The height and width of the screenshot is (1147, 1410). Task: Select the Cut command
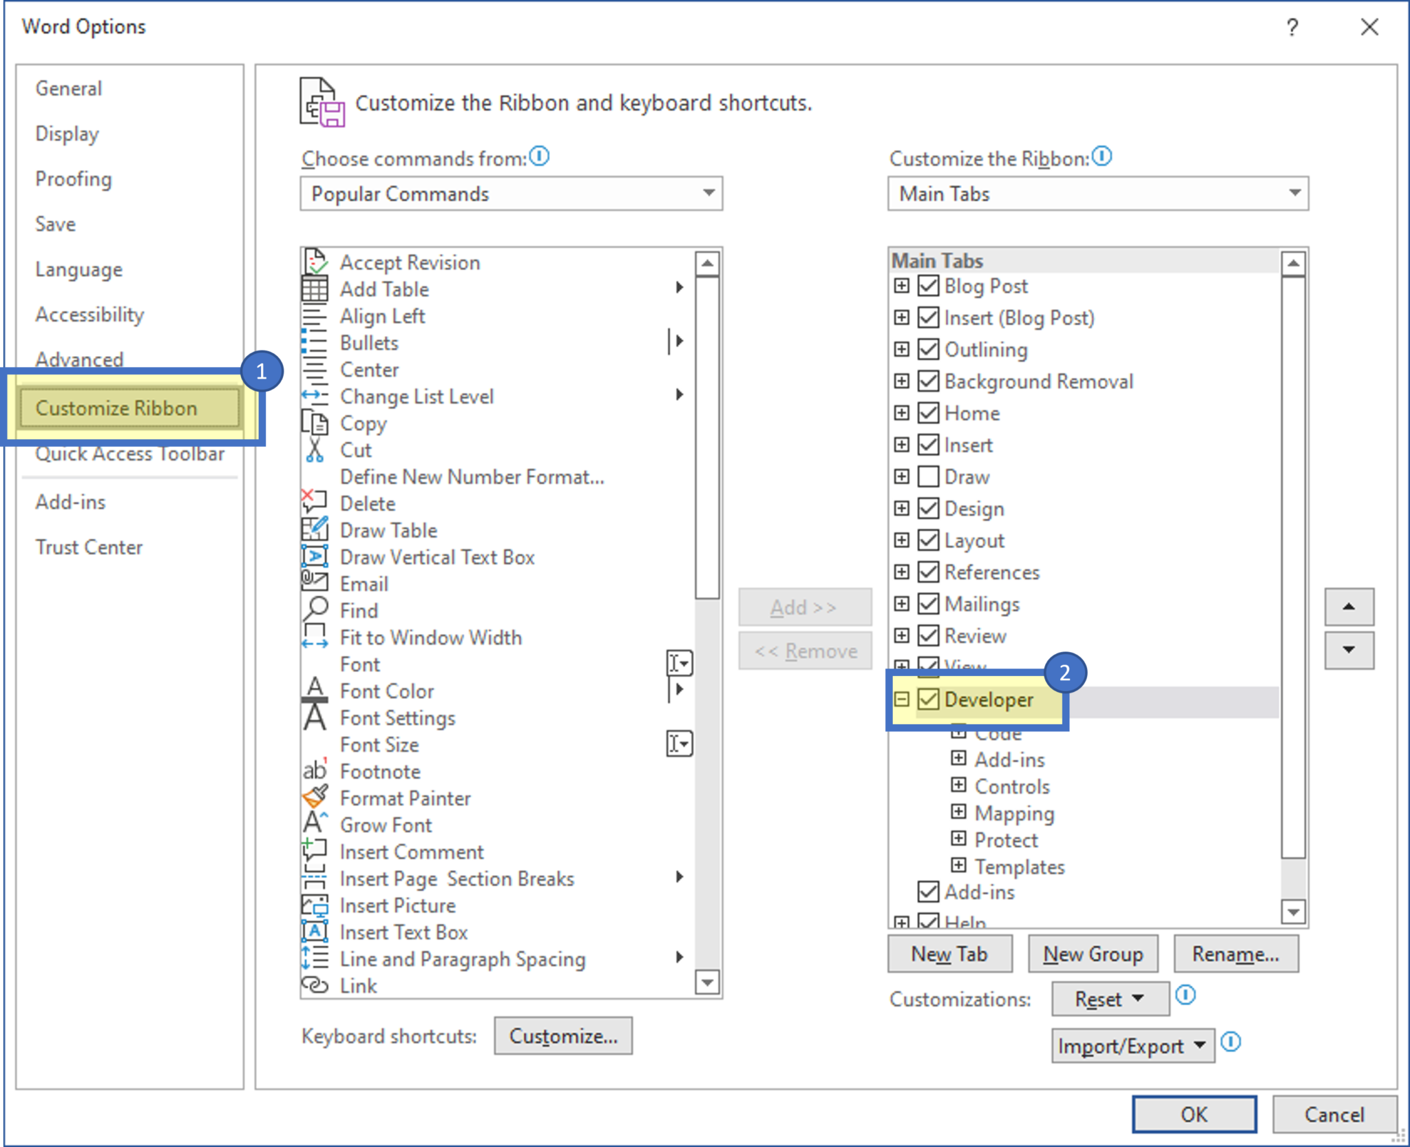tap(355, 450)
